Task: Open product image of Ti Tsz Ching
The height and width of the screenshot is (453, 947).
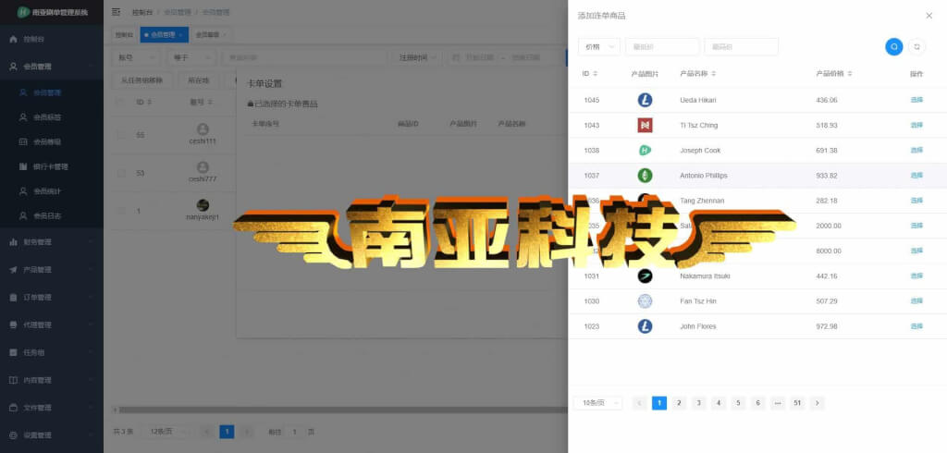Action: point(645,125)
